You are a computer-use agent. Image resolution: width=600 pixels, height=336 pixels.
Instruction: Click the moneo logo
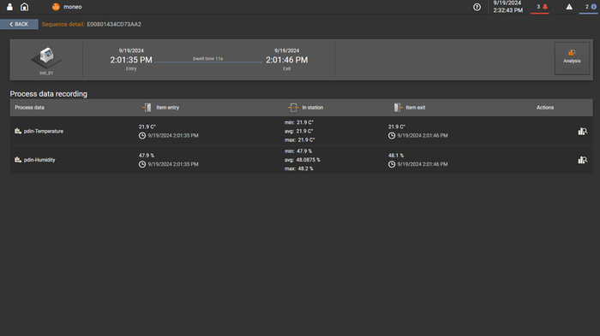click(x=56, y=7)
